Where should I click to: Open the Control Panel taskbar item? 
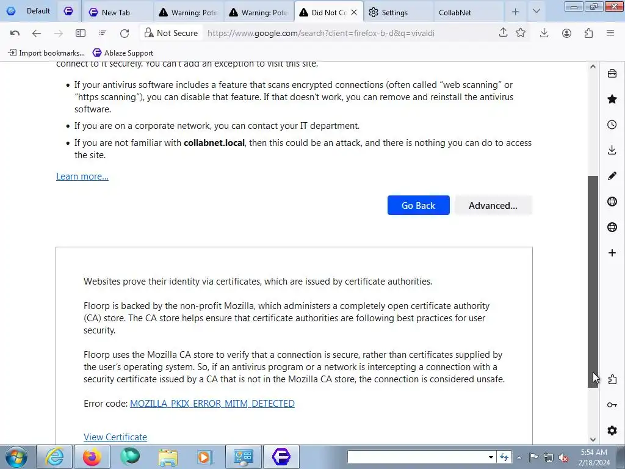(x=243, y=457)
